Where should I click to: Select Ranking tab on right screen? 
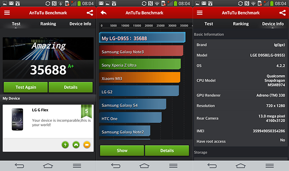(x=241, y=24)
